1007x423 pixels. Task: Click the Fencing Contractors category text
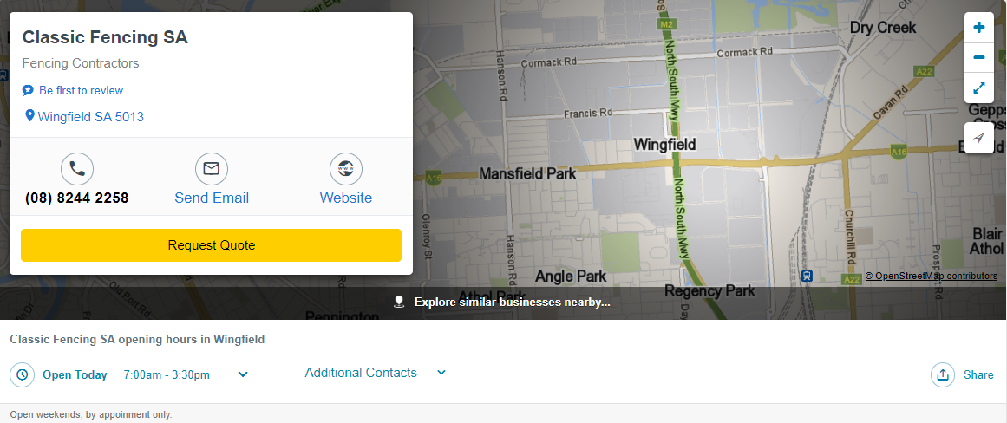[81, 63]
